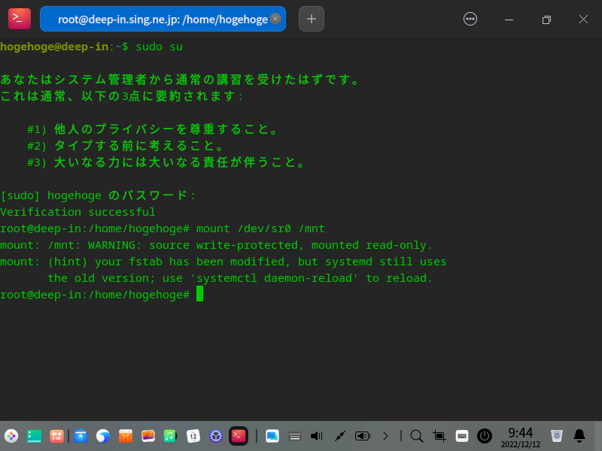Click the 'sudo su' command text
The width and height of the screenshot is (602, 451).
point(160,47)
